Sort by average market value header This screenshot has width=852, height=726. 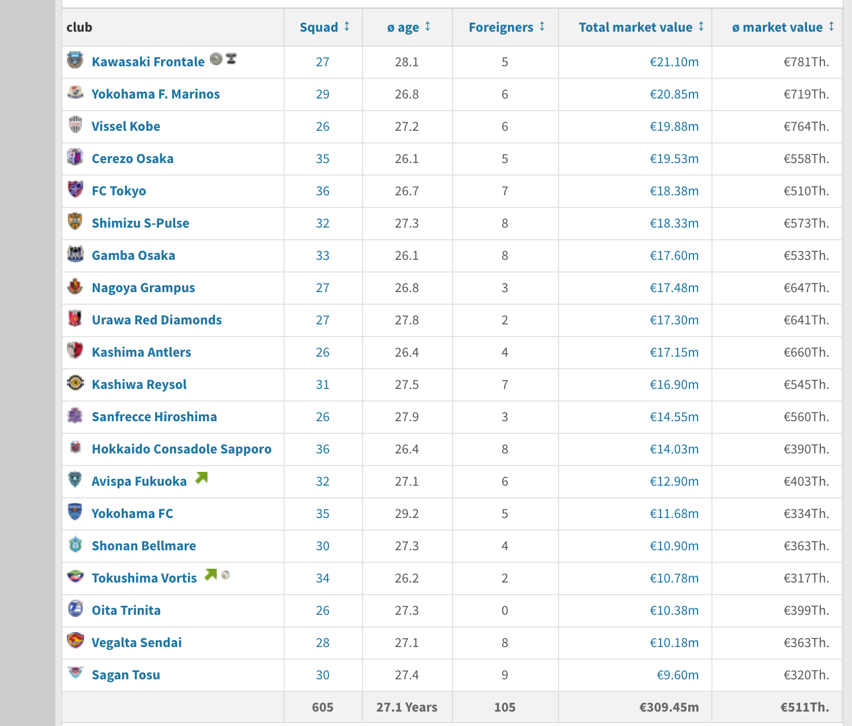[783, 27]
